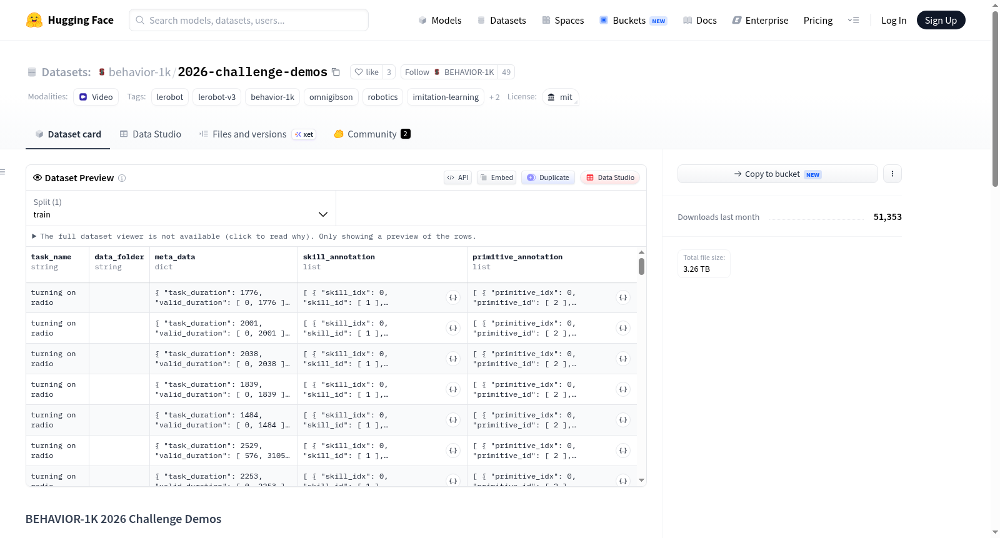
Task: Expand the full dataset viewer not available notice
Action: pos(254,236)
